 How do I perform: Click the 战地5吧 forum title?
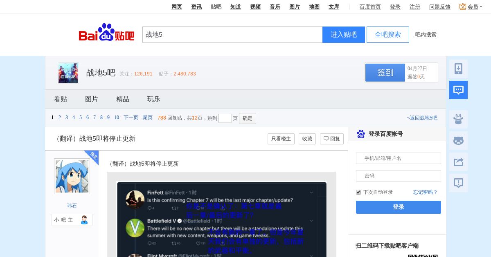coord(101,73)
